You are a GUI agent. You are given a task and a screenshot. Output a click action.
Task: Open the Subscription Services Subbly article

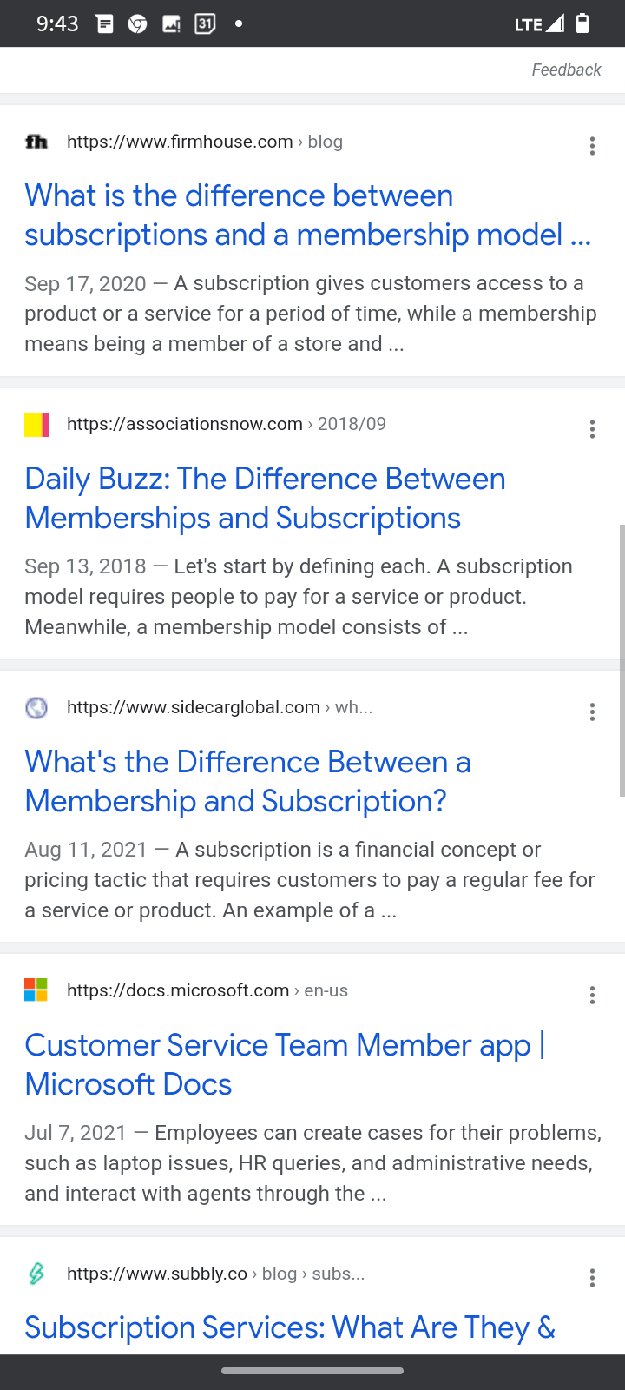(x=289, y=1327)
